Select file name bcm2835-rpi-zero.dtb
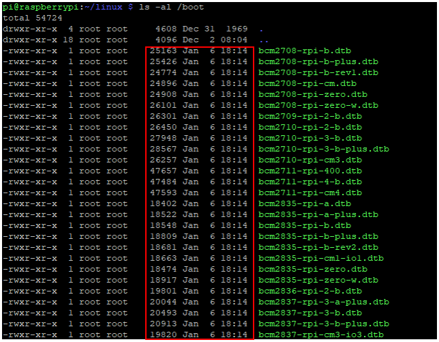Viewport: 439px width, 342px height. (x=313, y=270)
